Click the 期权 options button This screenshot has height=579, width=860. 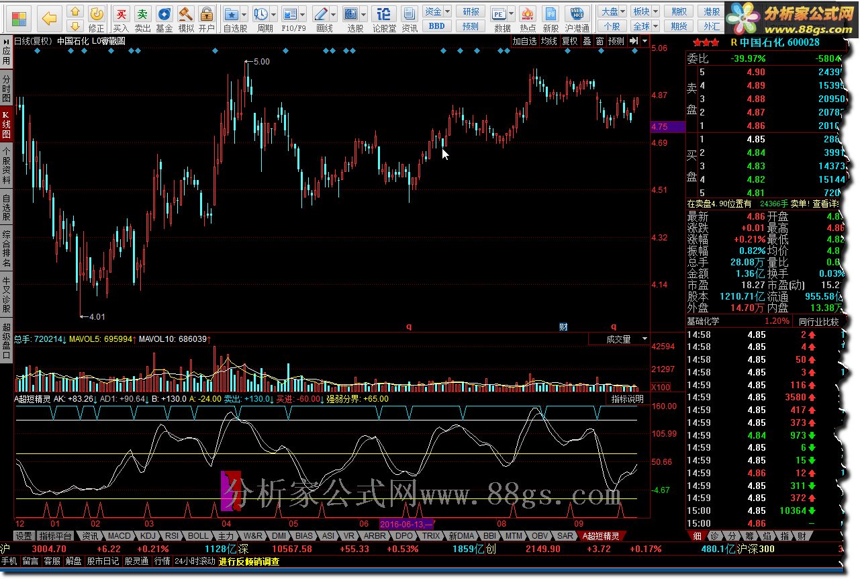pos(679,11)
